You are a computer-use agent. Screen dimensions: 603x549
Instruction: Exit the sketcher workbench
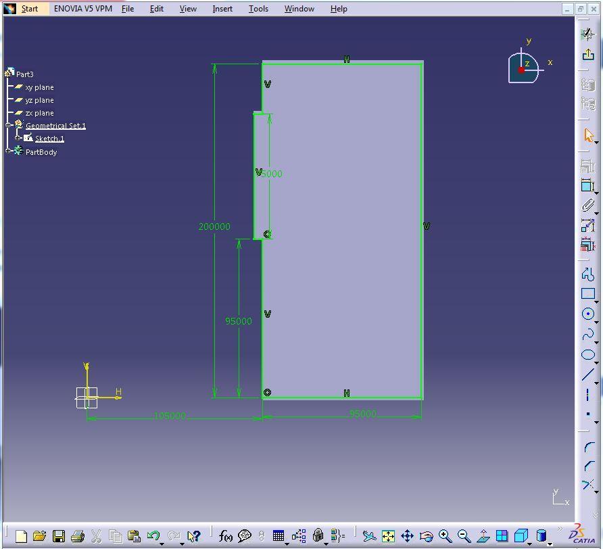point(587,55)
